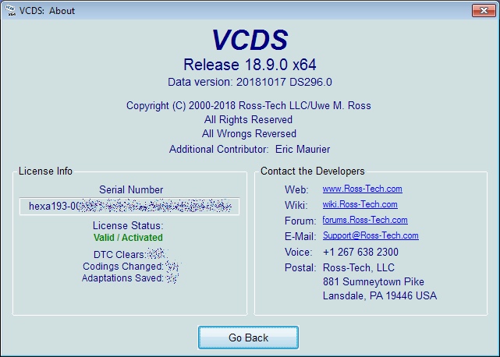
Task: Click inside the Serial Number field
Action: coord(129,207)
